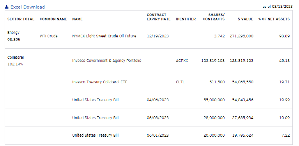This screenshot has width=299, height=146.
Task: Click the IDENTIFIER column header
Action: click(x=186, y=19)
